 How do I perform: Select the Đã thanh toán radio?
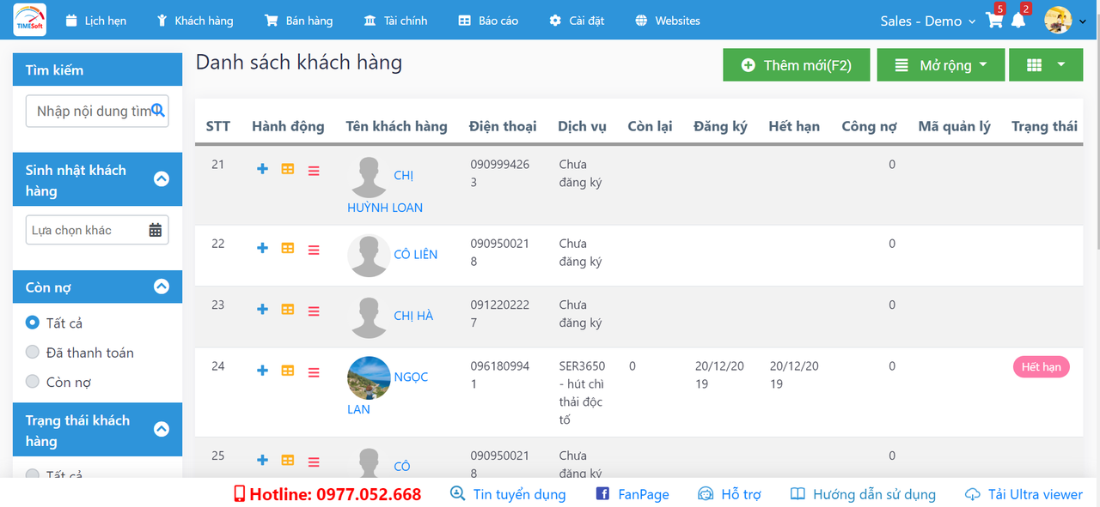coord(33,352)
